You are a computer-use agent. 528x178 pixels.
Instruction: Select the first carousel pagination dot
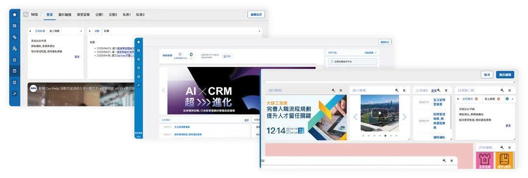click(363, 136)
